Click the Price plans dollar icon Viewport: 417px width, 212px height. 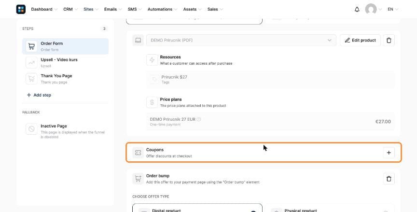[152, 102]
